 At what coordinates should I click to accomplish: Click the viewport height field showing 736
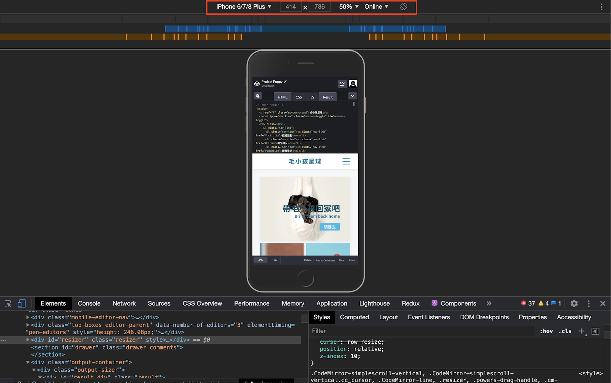coord(320,6)
